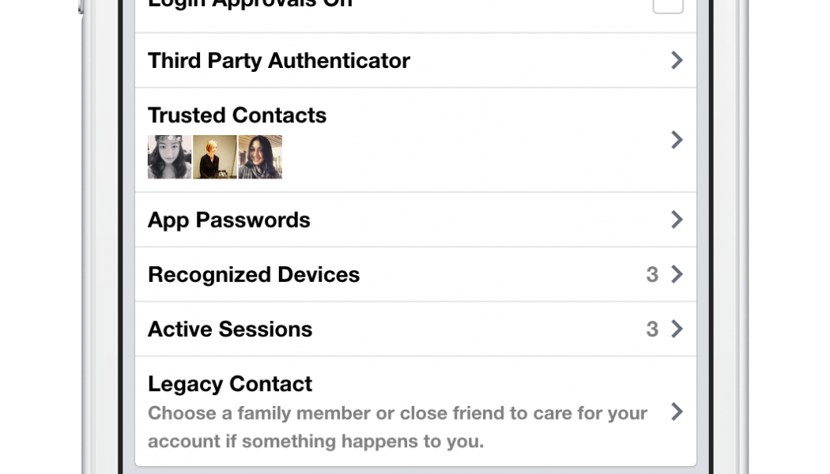The image size is (830, 474).
Task: Open the Recognized Devices label
Action: [x=254, y=275]
